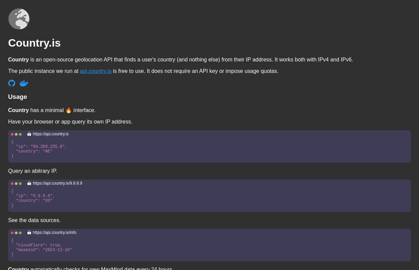
Task: Click the https://api.country.is URL text
Action: [x=51, y=134]
